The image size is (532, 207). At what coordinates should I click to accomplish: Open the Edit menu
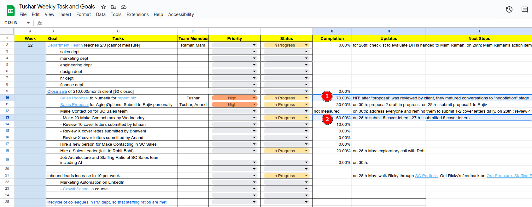pos(36,14)
